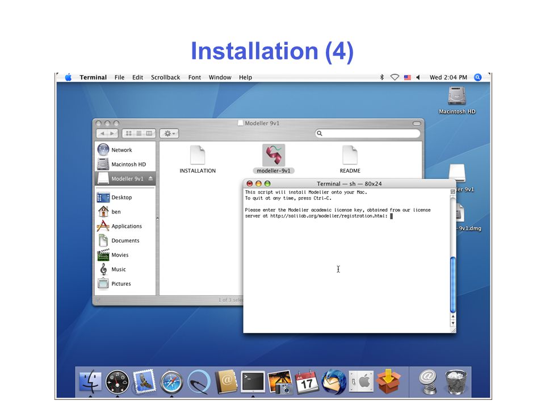Open the @ spring website Dock icon
The height and width of the screenshot is (409, 545).
[428, 382]
